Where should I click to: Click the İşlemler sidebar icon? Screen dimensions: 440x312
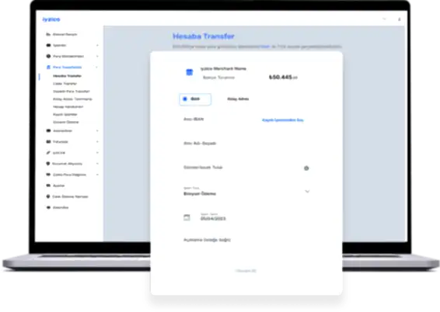[48, 45]
